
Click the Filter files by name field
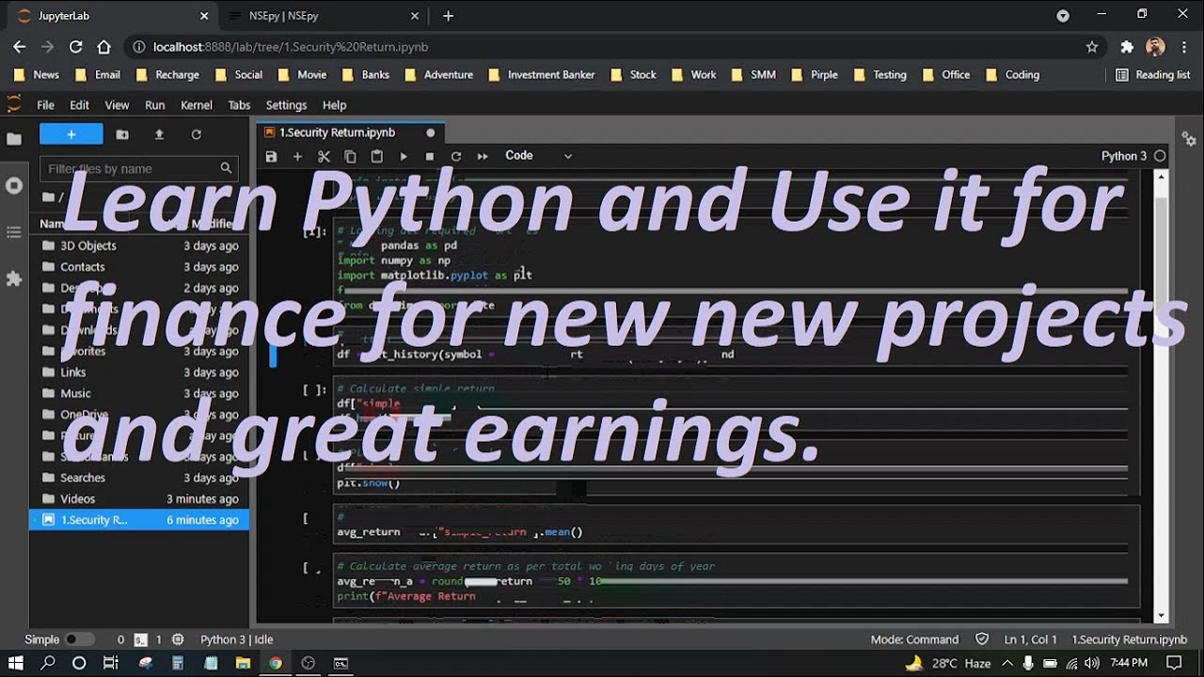click(x=139, y=168)
